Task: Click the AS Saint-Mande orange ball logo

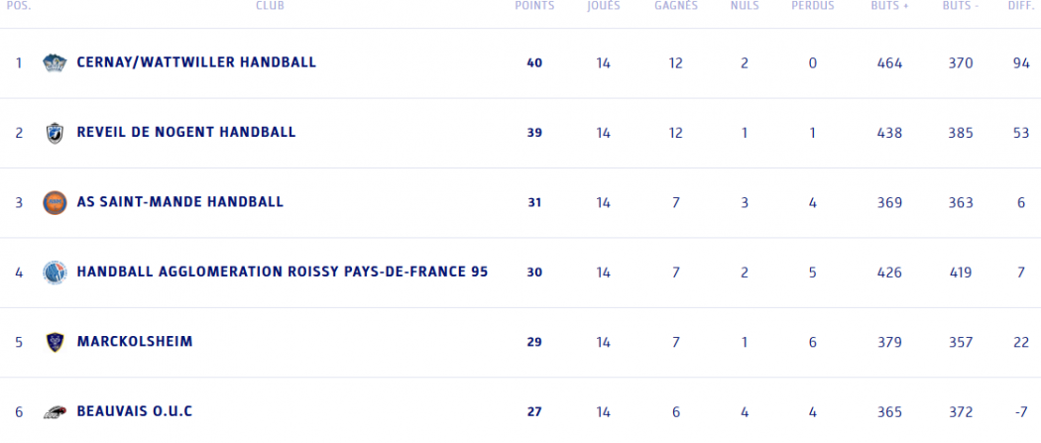Action: pyautogui.click(x=55, y=203)
